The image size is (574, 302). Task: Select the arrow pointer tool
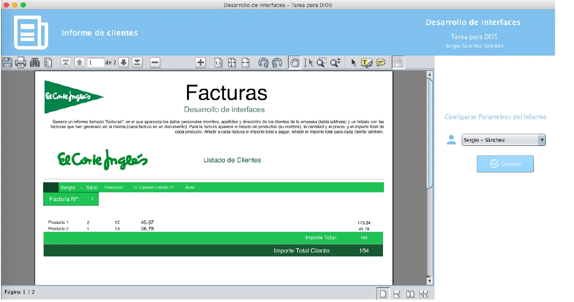click(353, 63)
